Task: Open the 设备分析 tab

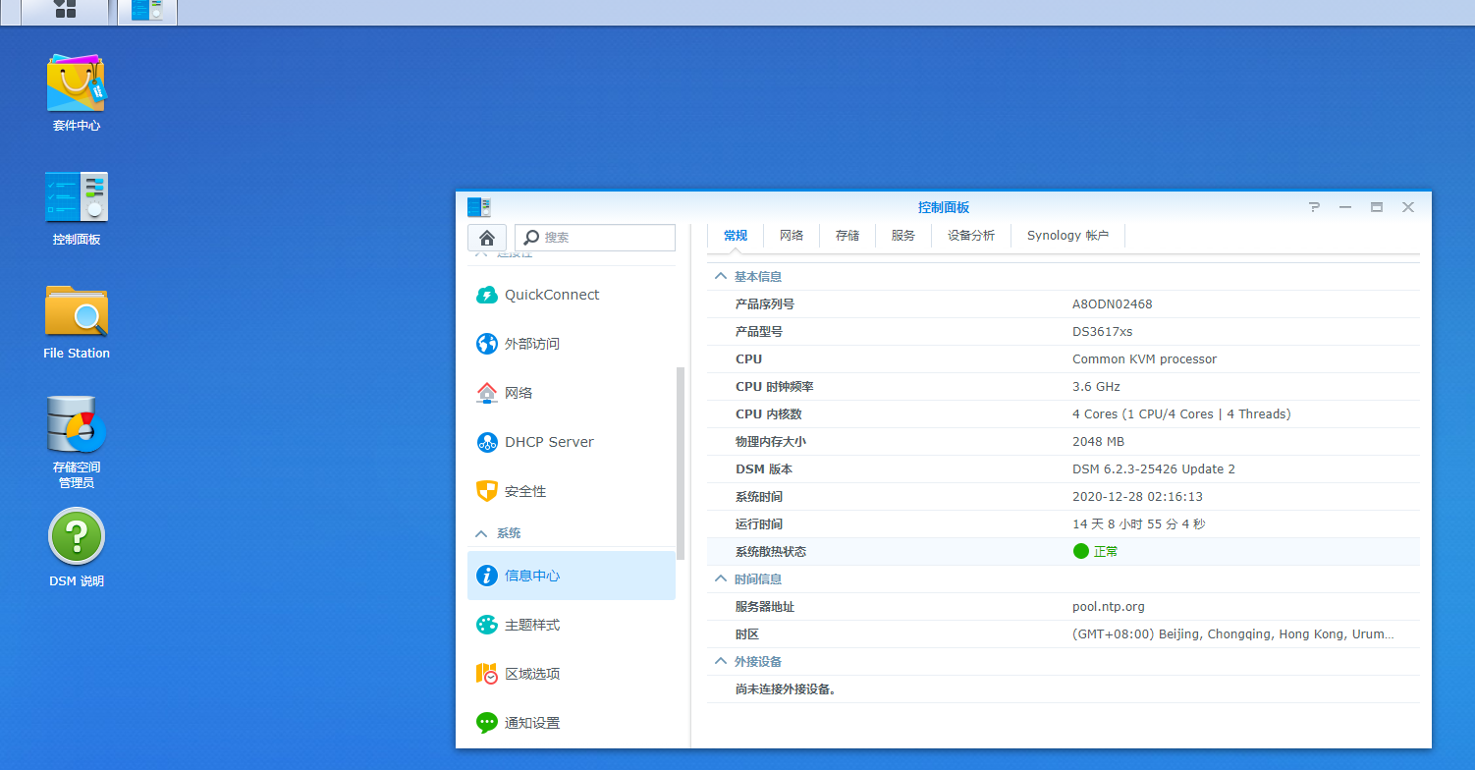Action: [971, 236]
